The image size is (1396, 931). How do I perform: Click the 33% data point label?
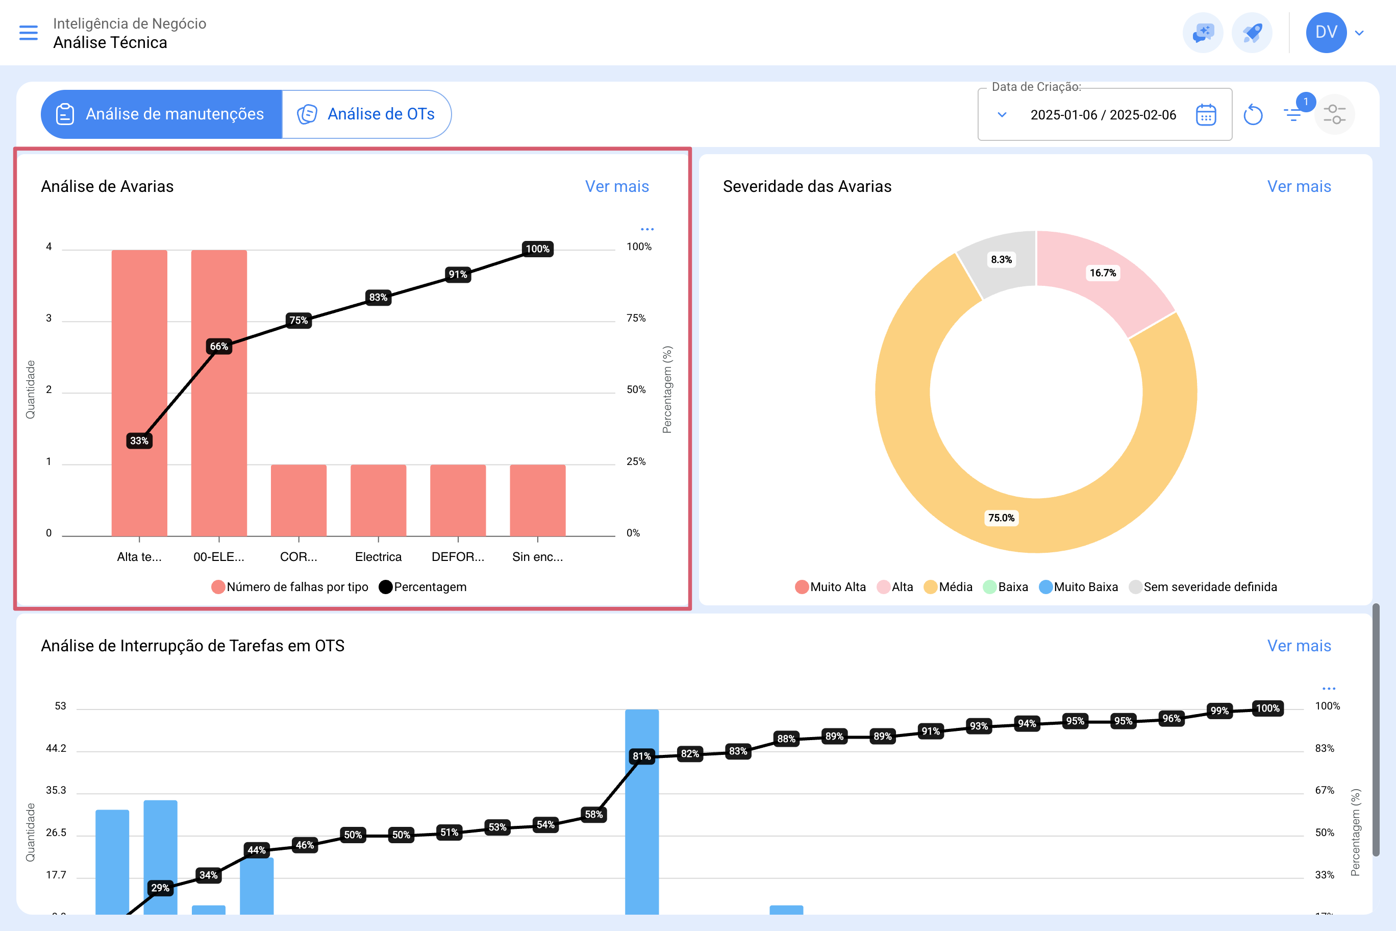click(x=139, y=440)
